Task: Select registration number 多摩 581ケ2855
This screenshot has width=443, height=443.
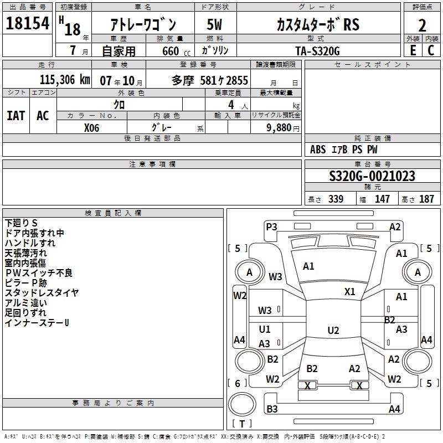Action: pyautogui.click(x=210, y=81)
